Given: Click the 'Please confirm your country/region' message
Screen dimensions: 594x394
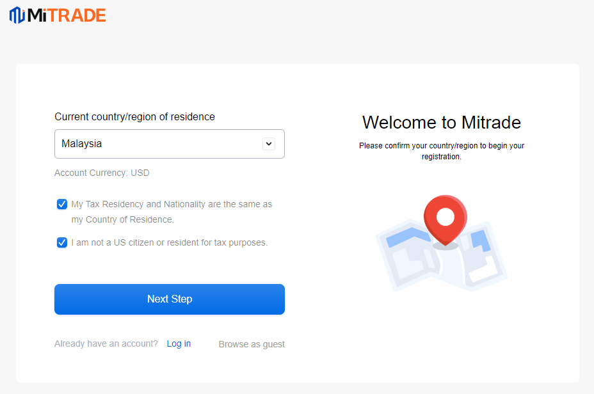Looking at the screenshot, I should 442,151.
